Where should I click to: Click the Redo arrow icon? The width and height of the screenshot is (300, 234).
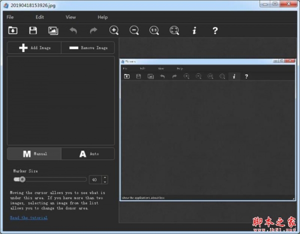coord(93,30)
